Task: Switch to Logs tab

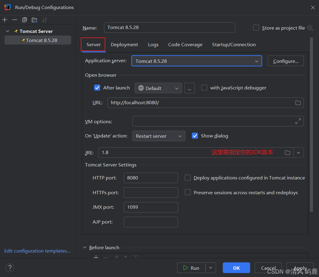Action: pyautogui.click(x=153, y=44)
